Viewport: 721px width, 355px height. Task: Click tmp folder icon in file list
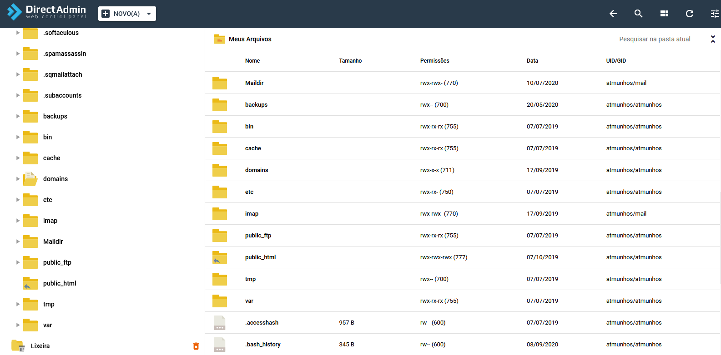click(x=220, y=279)
